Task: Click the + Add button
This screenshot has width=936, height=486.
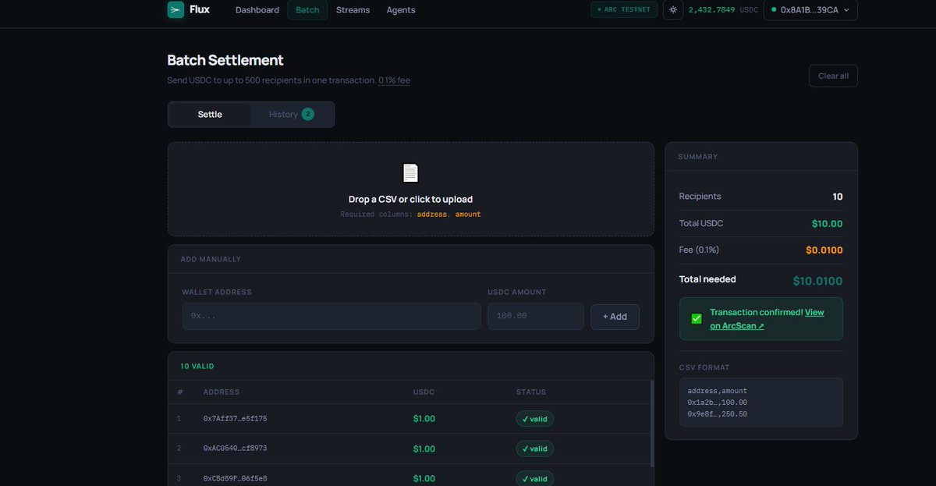Action: 615,317
